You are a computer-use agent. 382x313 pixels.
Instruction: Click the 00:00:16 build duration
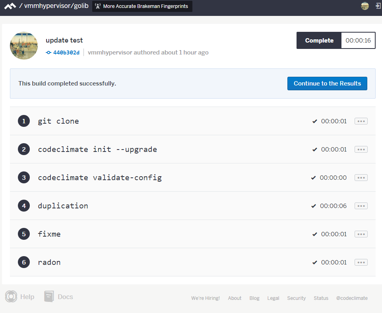[x=358, y=41]
